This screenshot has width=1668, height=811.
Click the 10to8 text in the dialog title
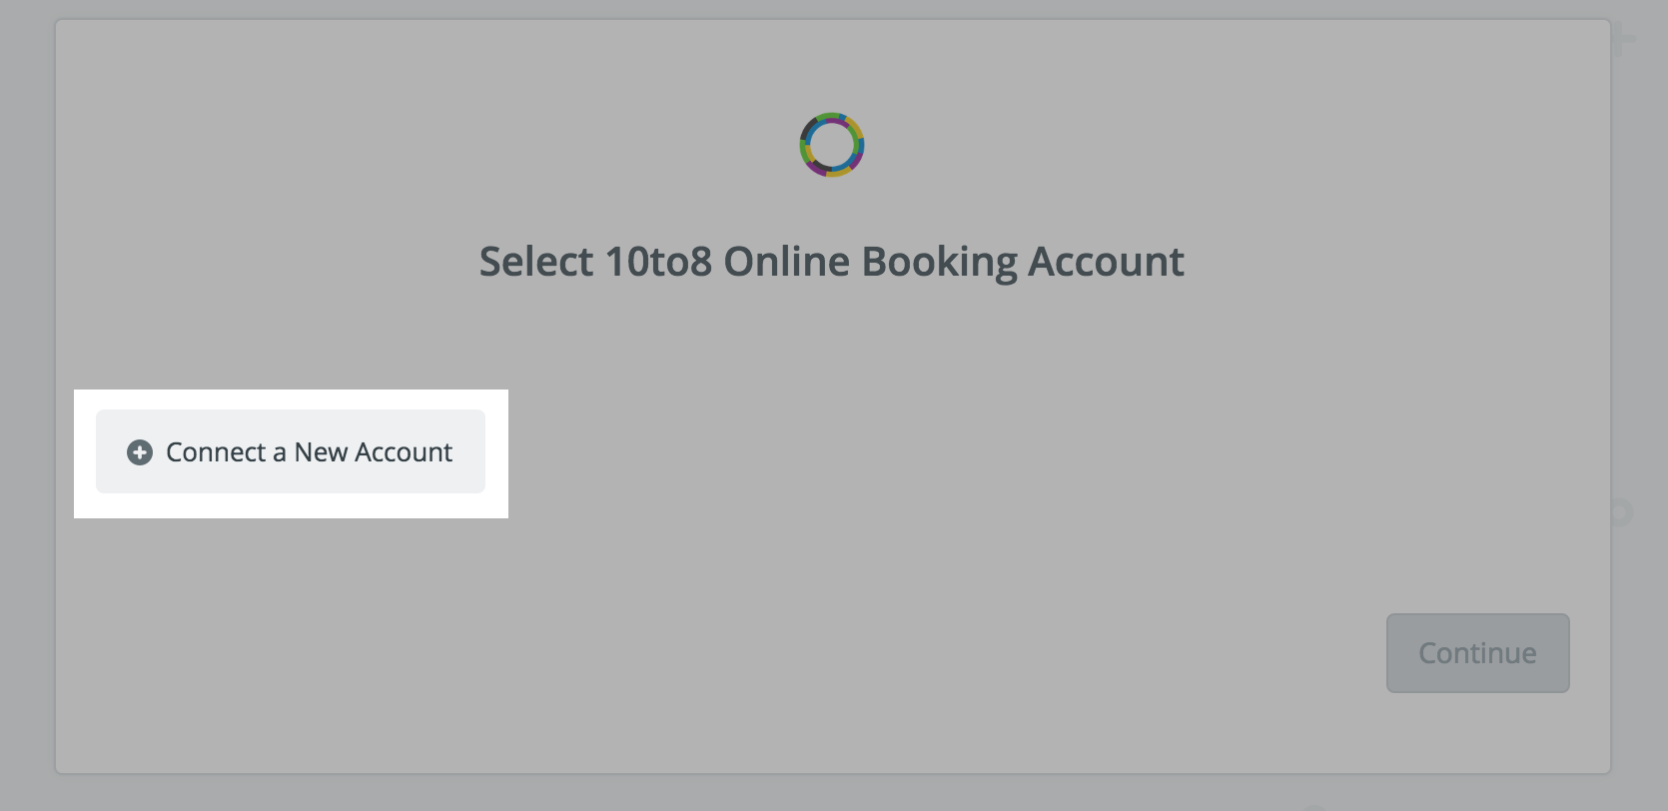[658, 262]
